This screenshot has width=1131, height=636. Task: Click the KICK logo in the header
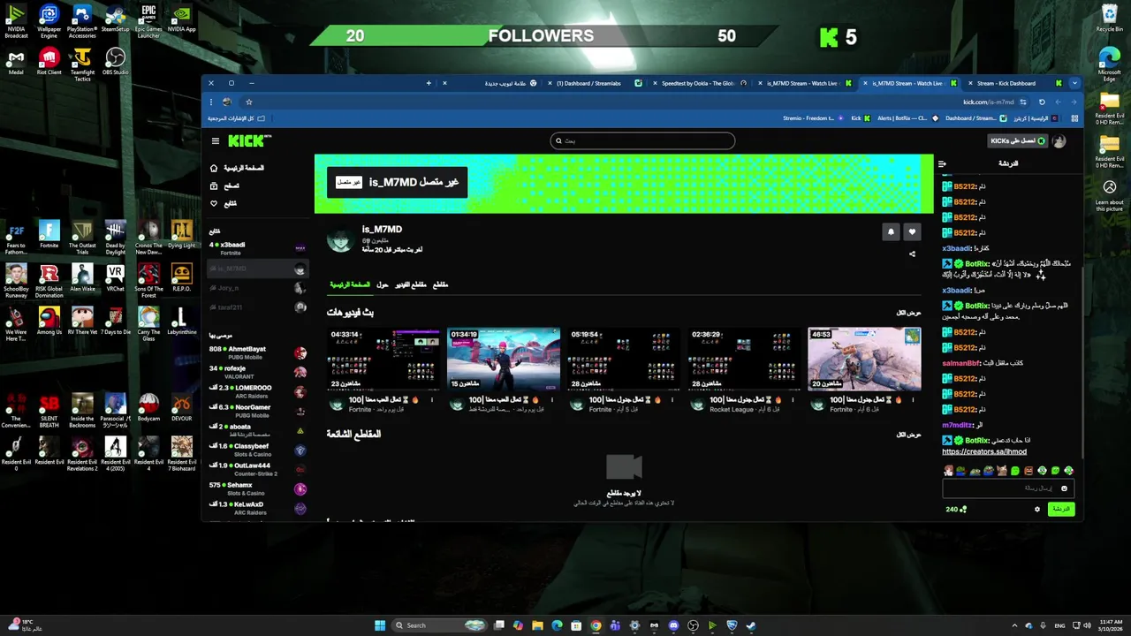(x=249, y=141)
